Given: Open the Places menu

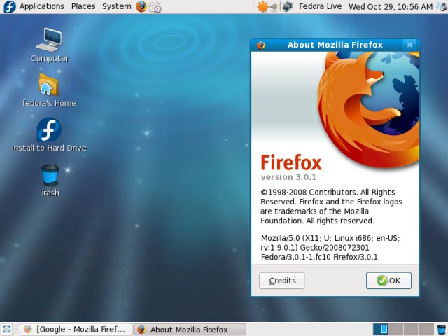Looking at the screenshot, I should coord(83,6).
